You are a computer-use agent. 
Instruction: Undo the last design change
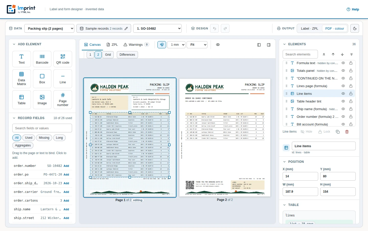pyautogui.click(x=215, y=28)
